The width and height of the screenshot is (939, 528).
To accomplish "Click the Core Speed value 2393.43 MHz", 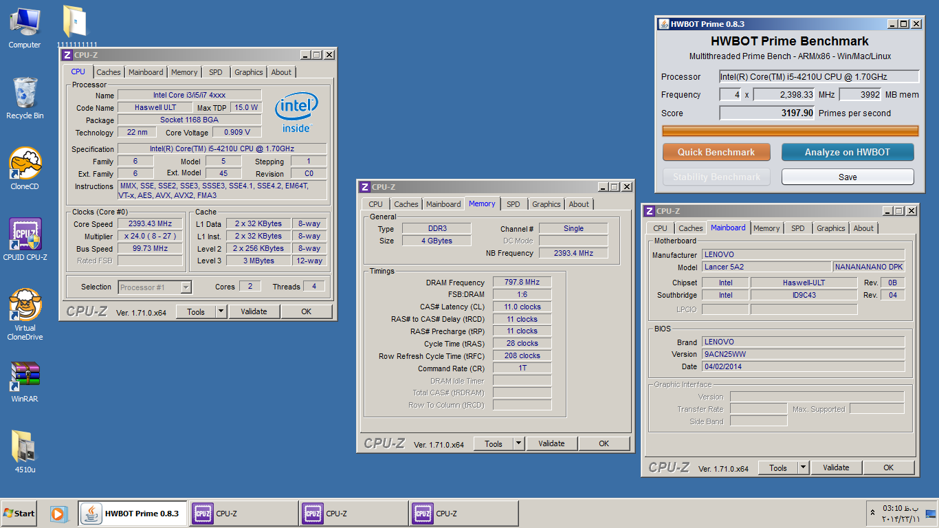I will pyautogui.click(x=150, y=223).
